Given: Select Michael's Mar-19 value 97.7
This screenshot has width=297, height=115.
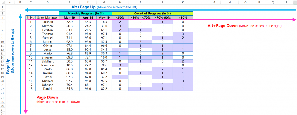Looking at the screenshot, I should tap(69, 81).
